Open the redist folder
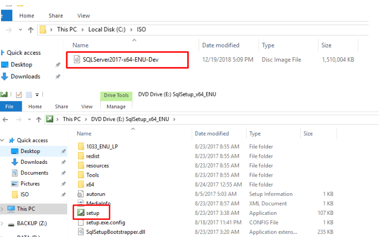Viewport: 379px width, 237px height. pyautogui.click(x=93, y=156)
